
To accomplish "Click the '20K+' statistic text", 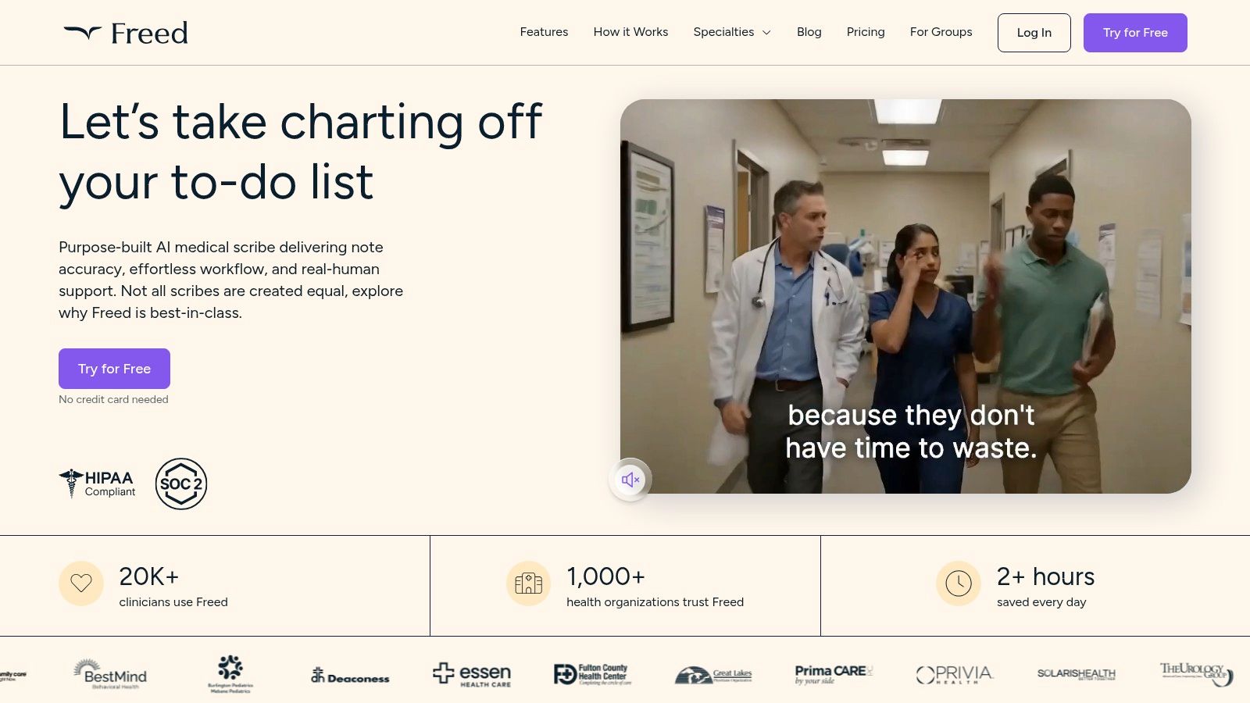I will (148, 576).
